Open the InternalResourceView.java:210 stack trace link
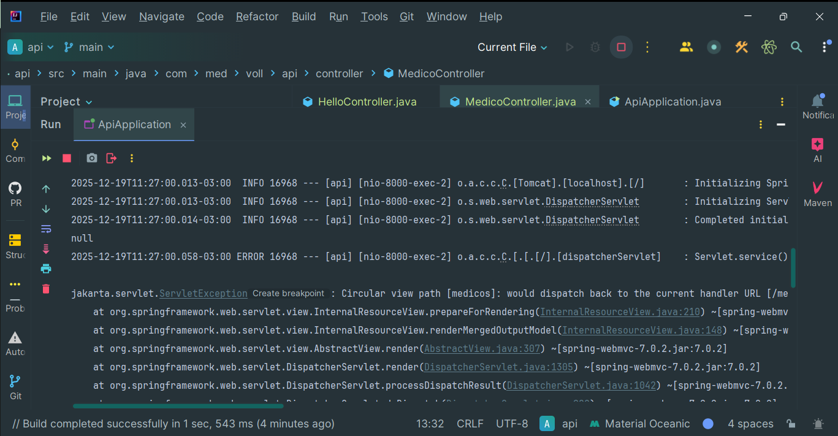This screenshot has width=838, height=436. [620, 312]
